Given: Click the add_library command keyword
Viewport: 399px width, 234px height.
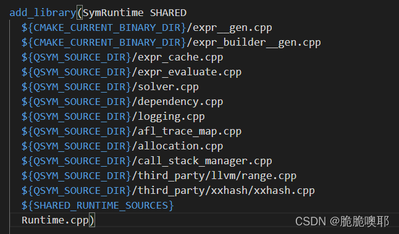Looking at the screenshot, I should tap(43, 13).
